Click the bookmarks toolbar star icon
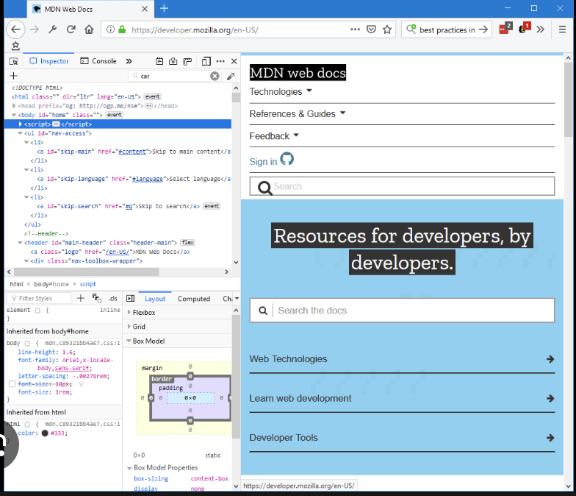Screen dimensions: 576x496 tap(15, 46)
